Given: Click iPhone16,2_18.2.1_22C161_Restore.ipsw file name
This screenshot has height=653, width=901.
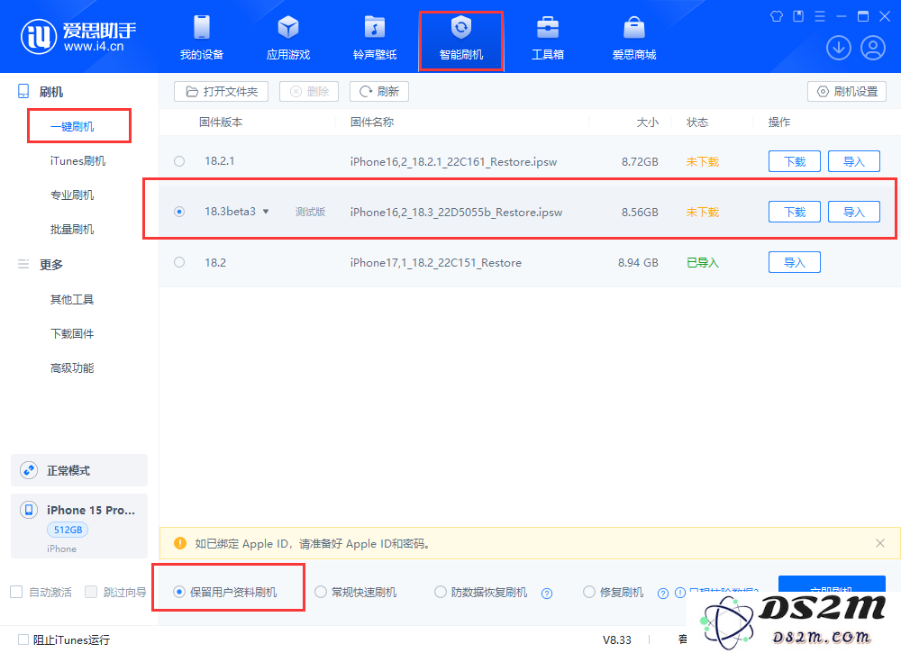Looking at the screenshot, I should [453, 162].
